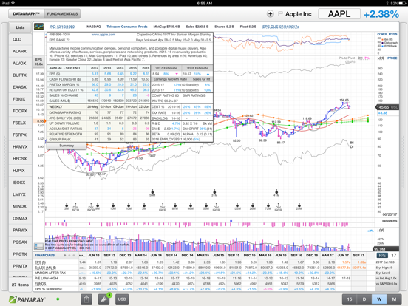This screenshot has width=408, height=306.
Task: Select BUFTX in the symbol list
Action: coord(20,75)
